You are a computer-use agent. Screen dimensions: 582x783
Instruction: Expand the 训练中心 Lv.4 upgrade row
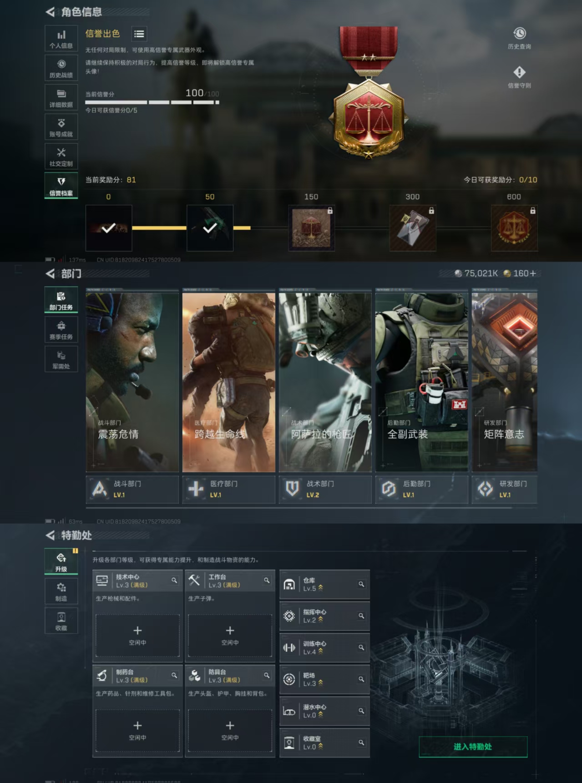[x=324, y=647]
